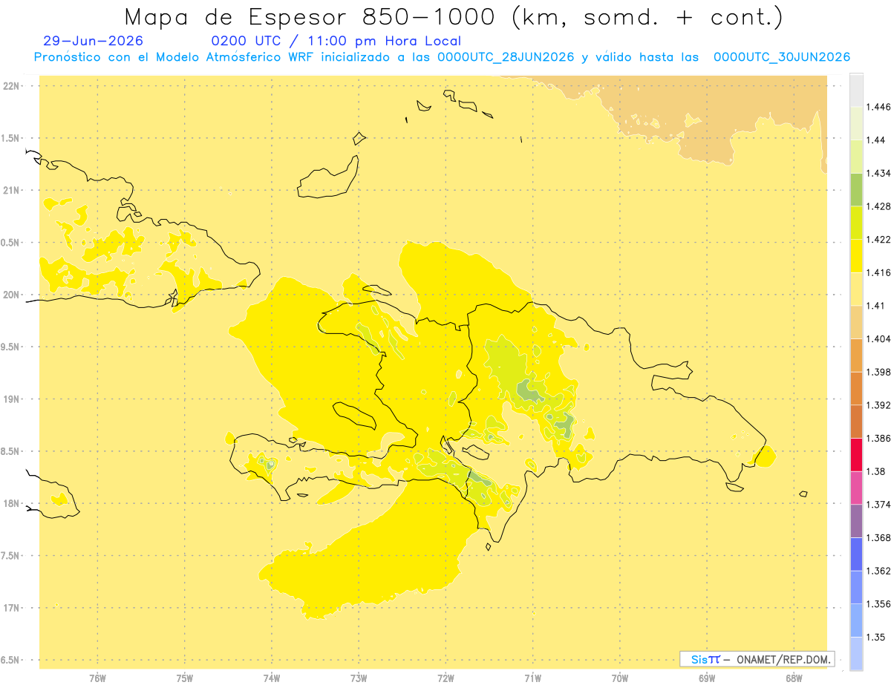The width and height of the screenshot is (891, 688).
Task: Select longitude axis label "73W"
Action: (x=359, y=678)
